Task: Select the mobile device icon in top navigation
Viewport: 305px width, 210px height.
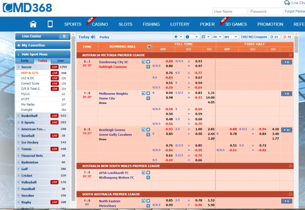Action: [50, 24]
